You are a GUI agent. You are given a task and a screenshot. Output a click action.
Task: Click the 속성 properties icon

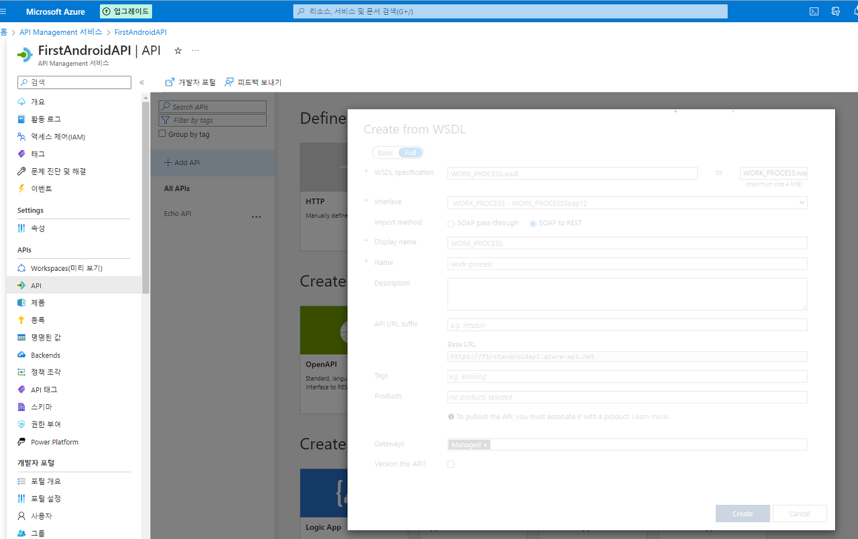[21, 229]
